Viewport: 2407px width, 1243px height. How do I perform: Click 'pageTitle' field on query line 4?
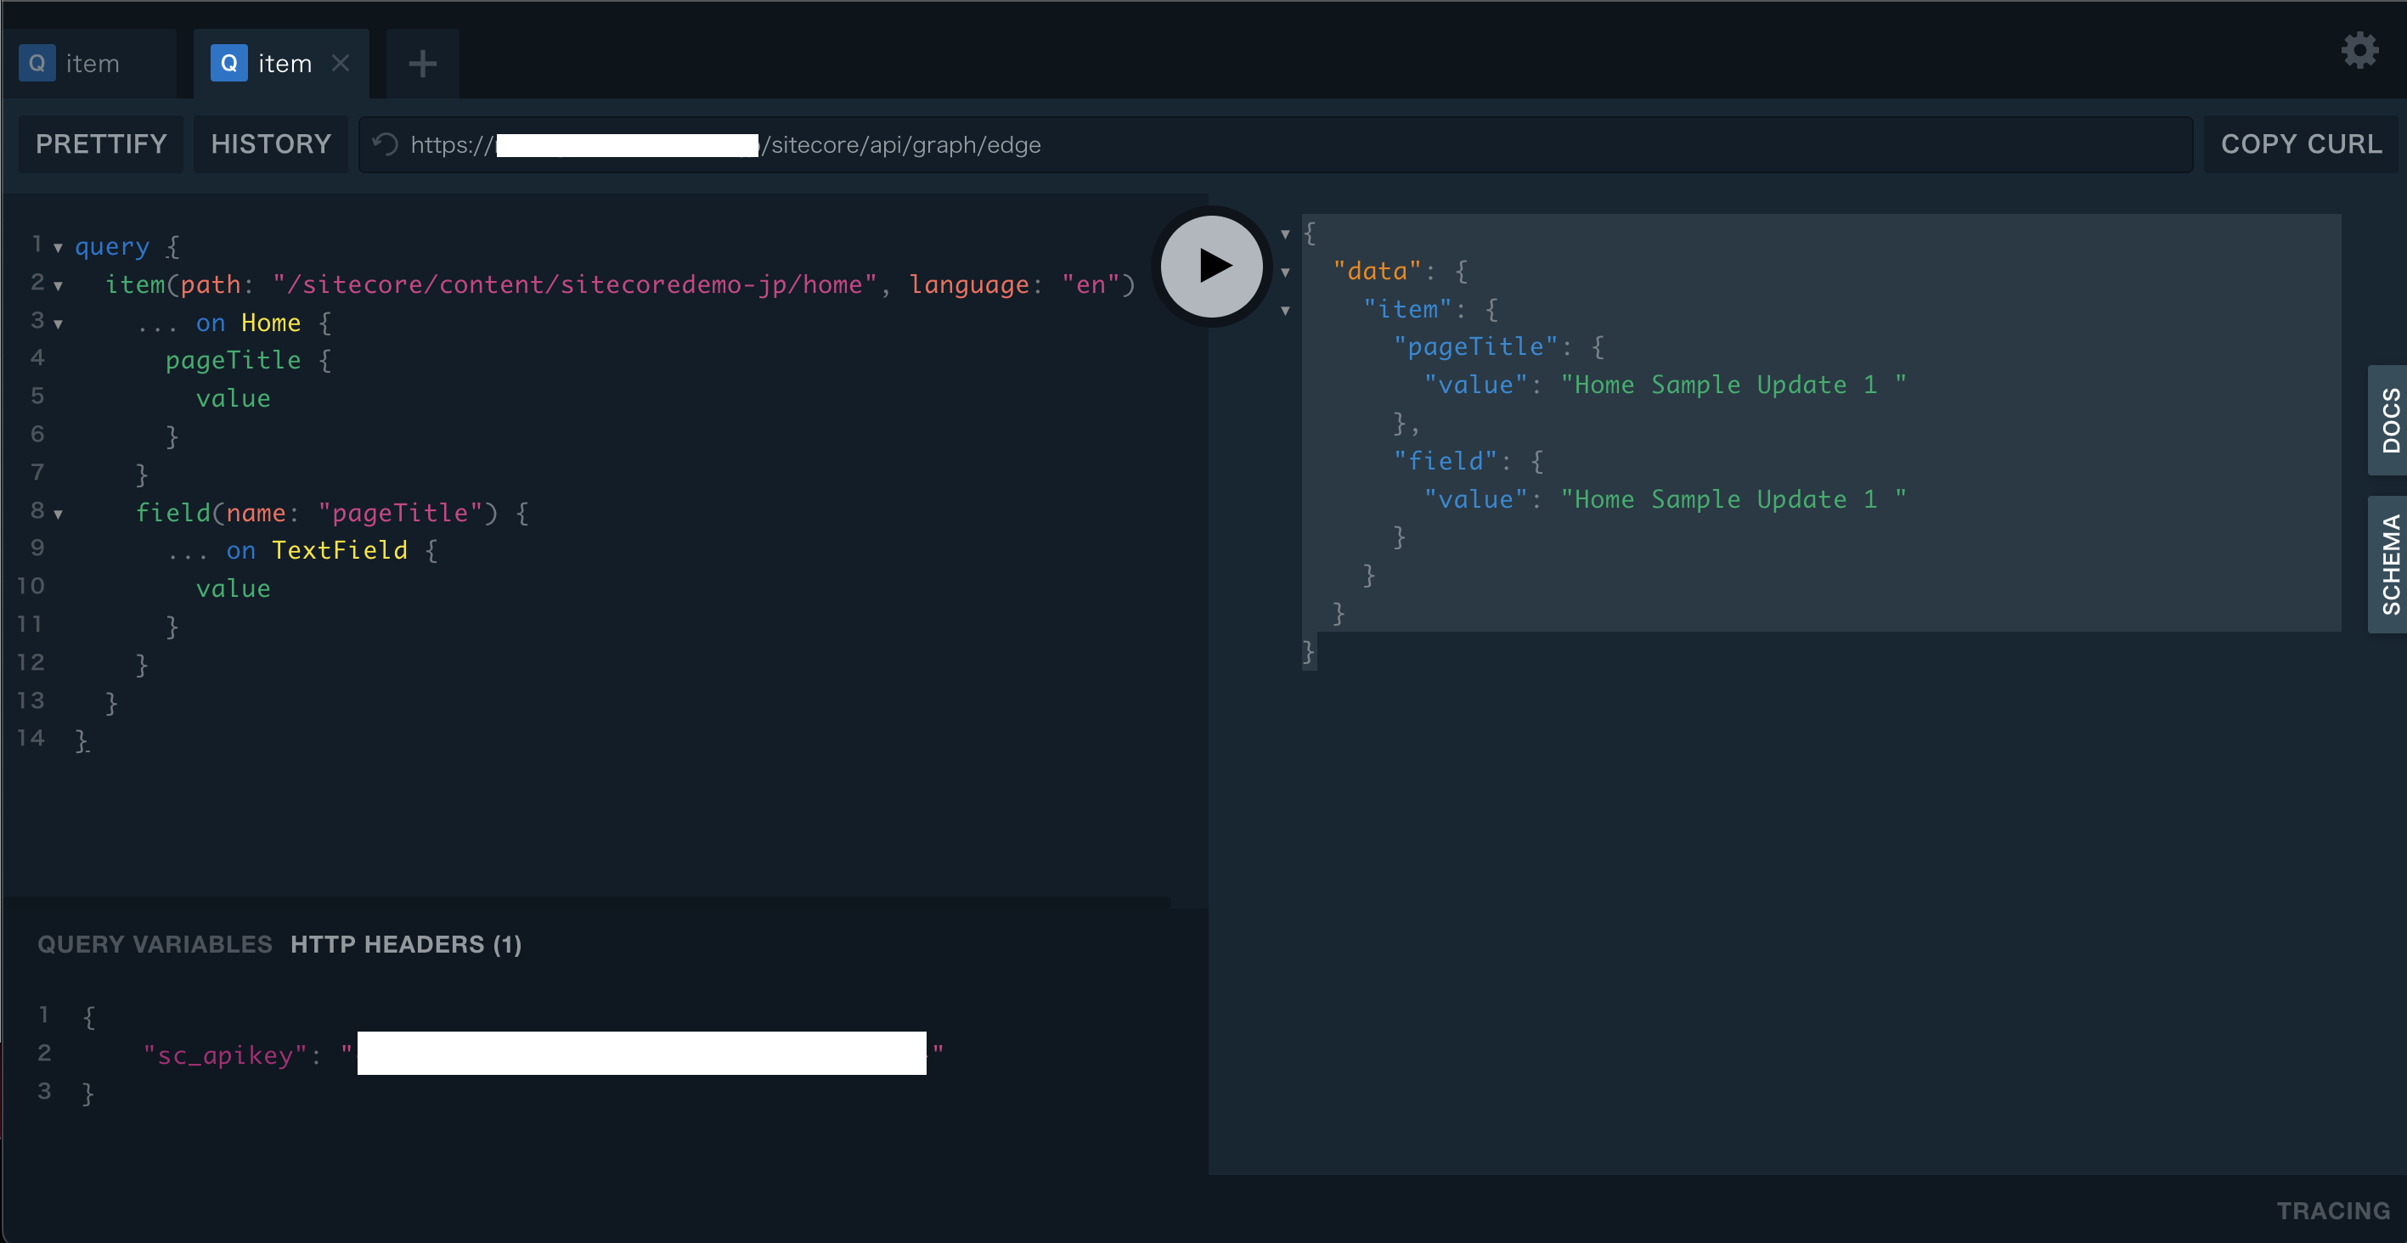coord(233,361)
